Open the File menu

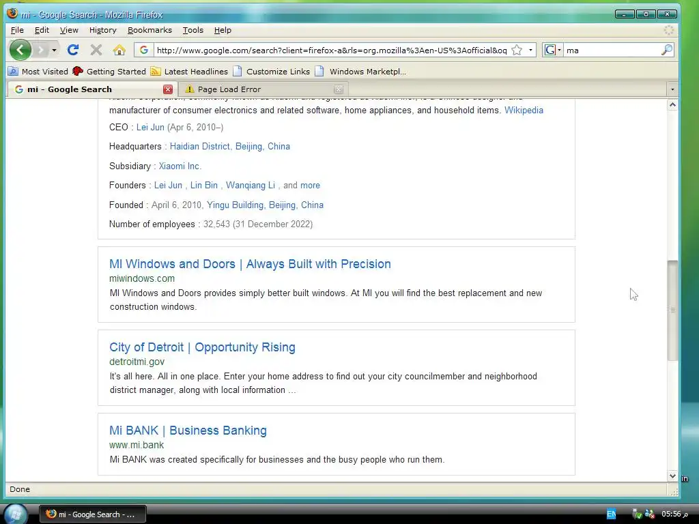tap(17, 30)
